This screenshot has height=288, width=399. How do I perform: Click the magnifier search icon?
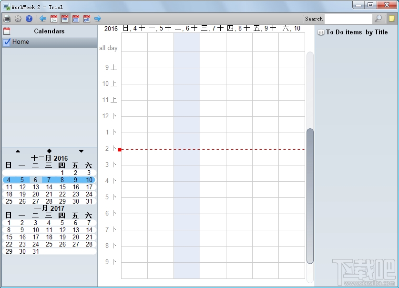[x=379, y=19]
